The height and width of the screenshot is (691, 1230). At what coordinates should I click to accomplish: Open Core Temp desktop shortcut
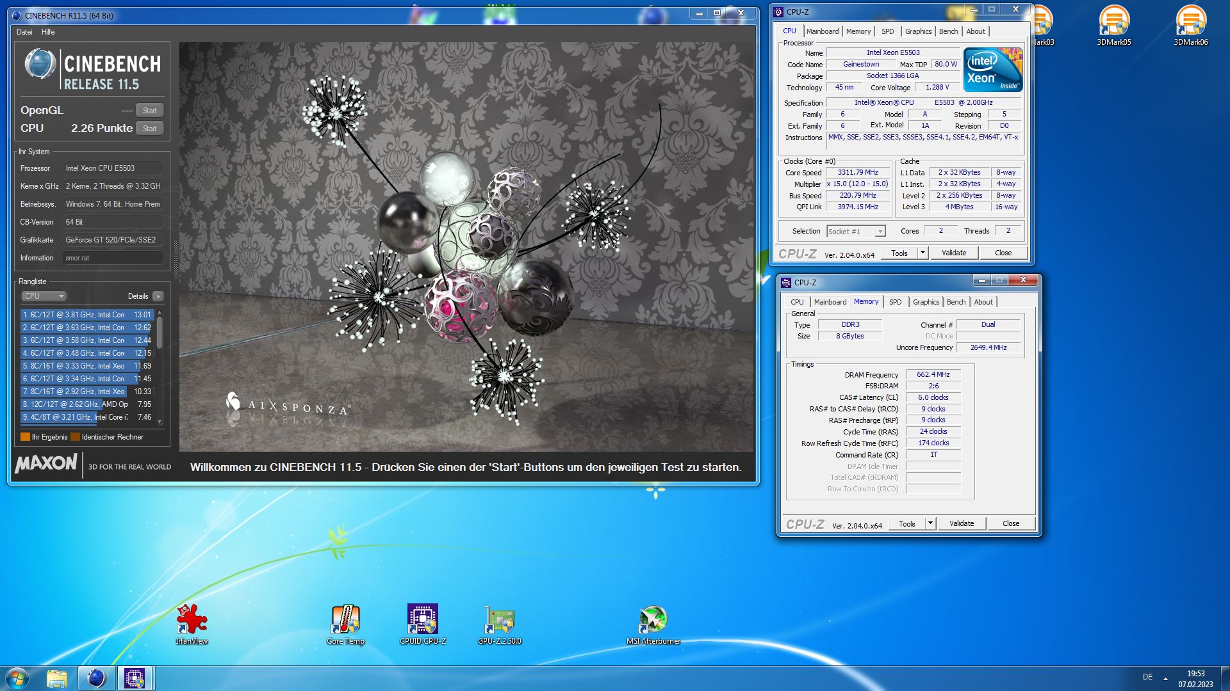(345, 624)
